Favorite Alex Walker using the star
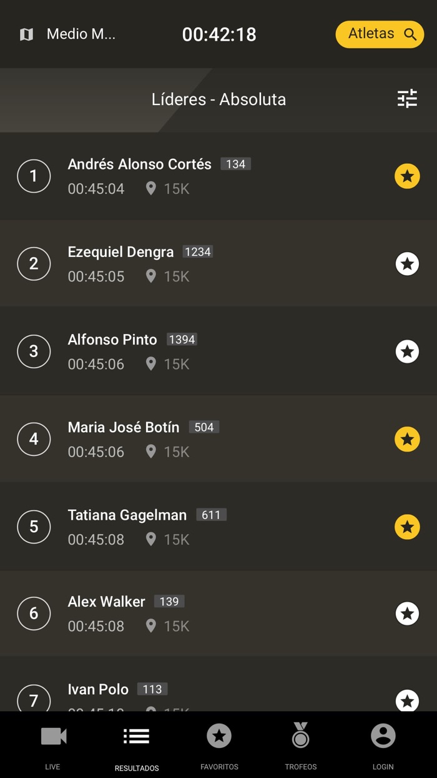This screenshot has height=778, width=437. point(407,614)
